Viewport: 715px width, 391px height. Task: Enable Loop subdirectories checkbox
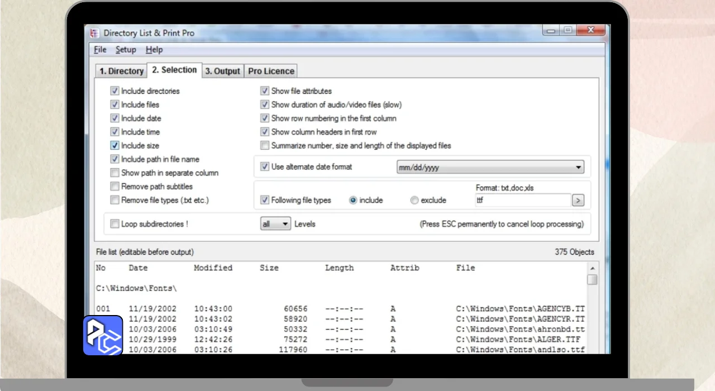click(115, 224)
